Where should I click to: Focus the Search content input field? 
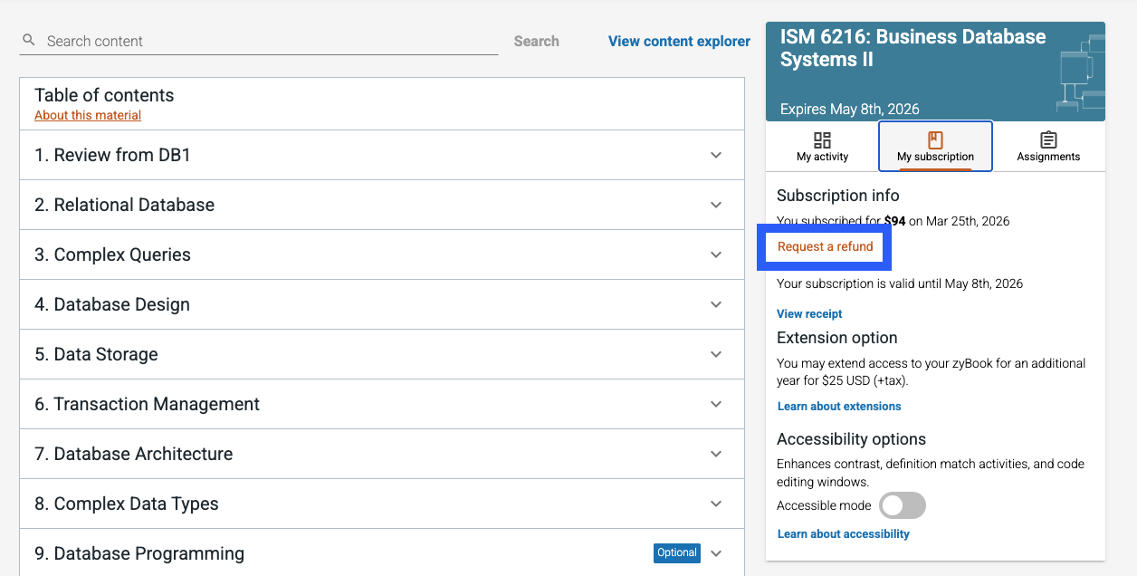(x=270, y=41)
